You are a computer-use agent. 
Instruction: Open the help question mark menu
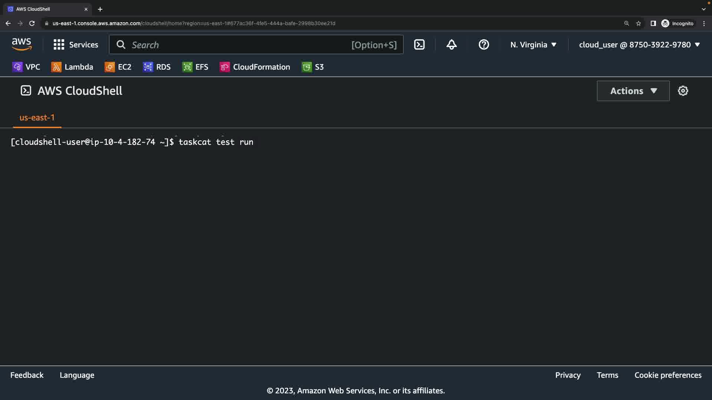[x=484, y=45]
